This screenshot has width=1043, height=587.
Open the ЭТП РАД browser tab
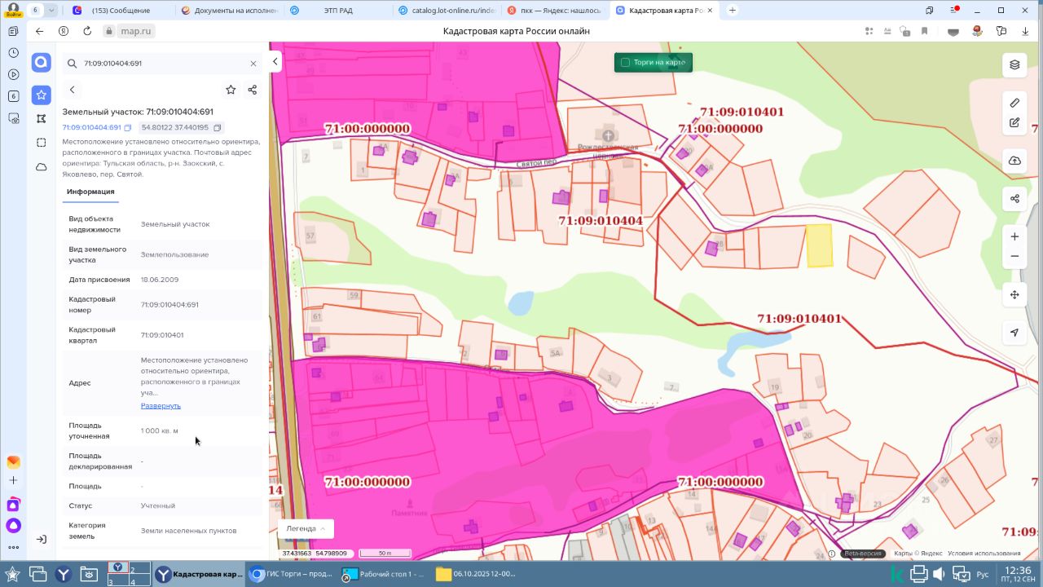[x=334, y=11]
